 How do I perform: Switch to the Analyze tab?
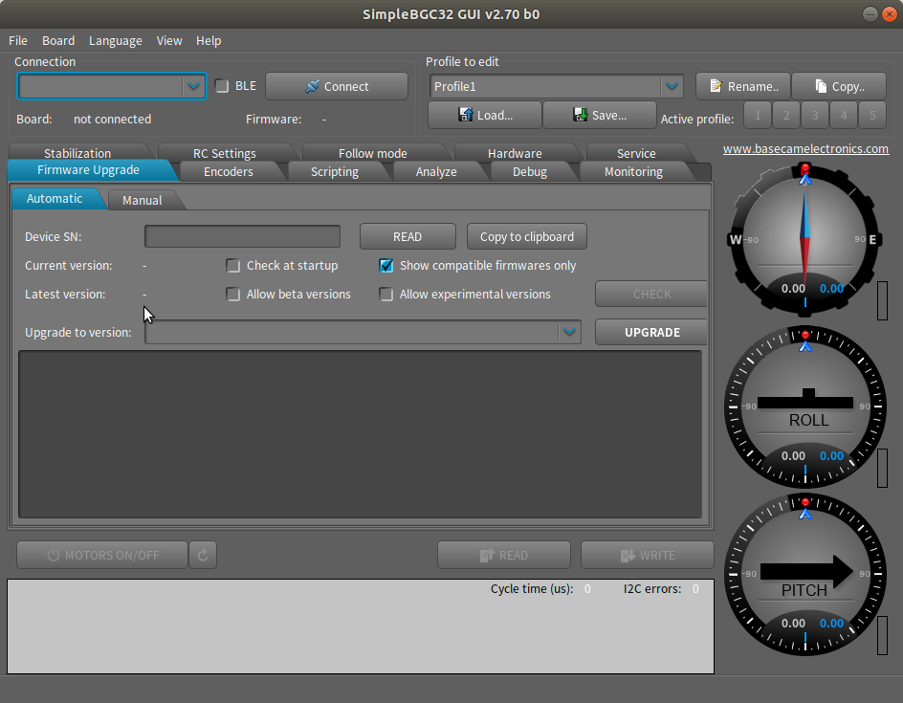[436, 171]
